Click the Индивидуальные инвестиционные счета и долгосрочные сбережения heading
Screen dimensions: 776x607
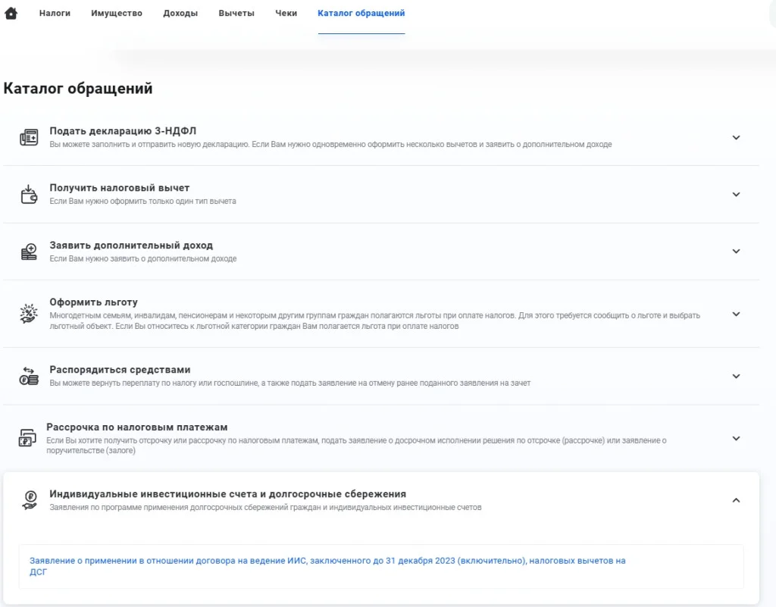click(227, 494)
